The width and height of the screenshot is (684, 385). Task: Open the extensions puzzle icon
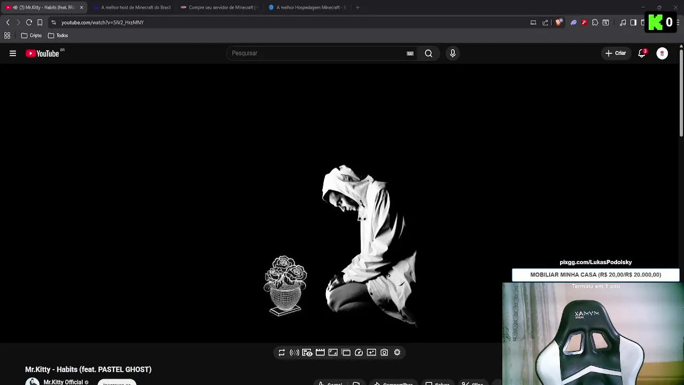[595, 22]
